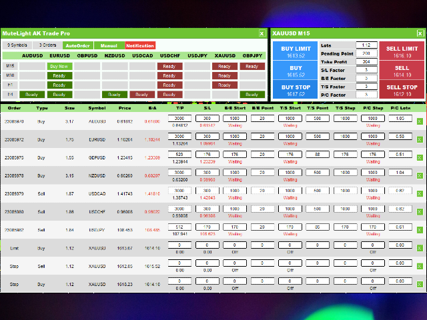Select order number 23085870

click(x=14, y=121)
